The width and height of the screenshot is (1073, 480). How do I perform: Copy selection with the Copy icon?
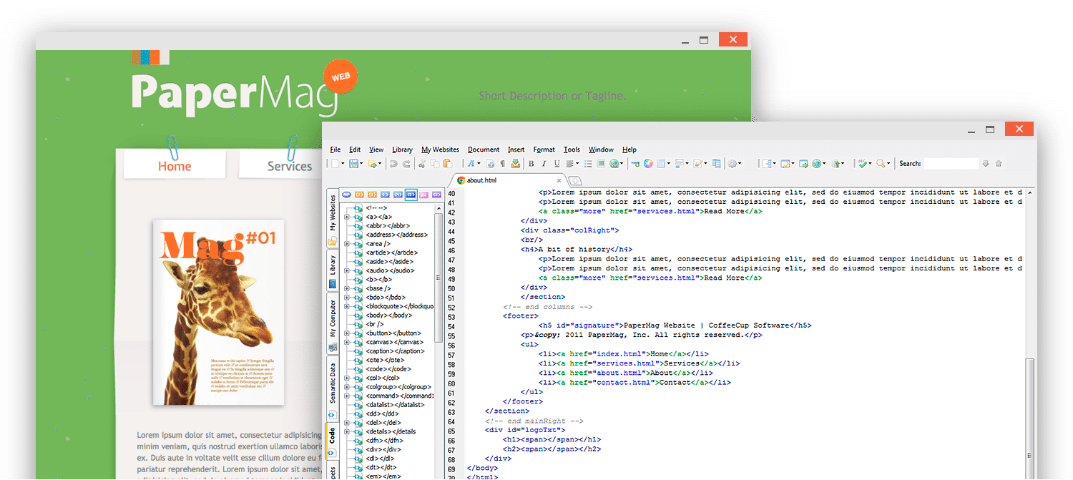(x=435, y=164)
